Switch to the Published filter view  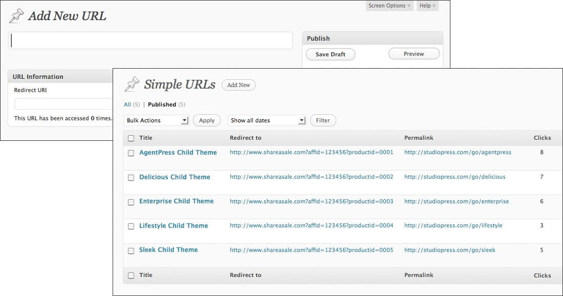[162, 104]
